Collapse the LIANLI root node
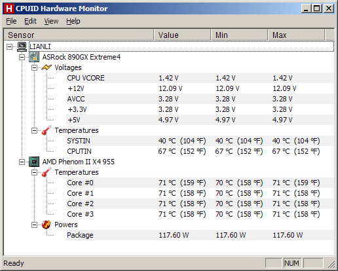 9,46
